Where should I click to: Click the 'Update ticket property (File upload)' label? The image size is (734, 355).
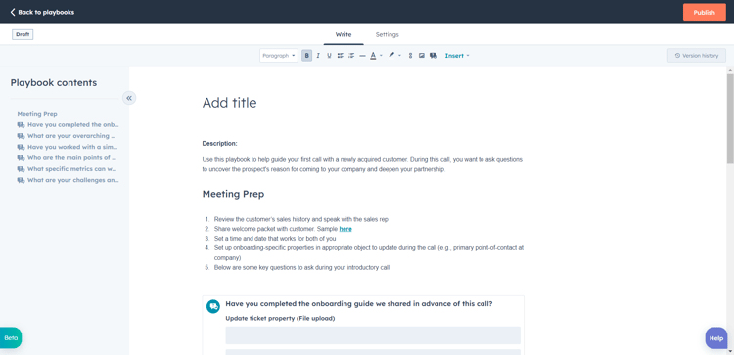click(x=281, y=319)
